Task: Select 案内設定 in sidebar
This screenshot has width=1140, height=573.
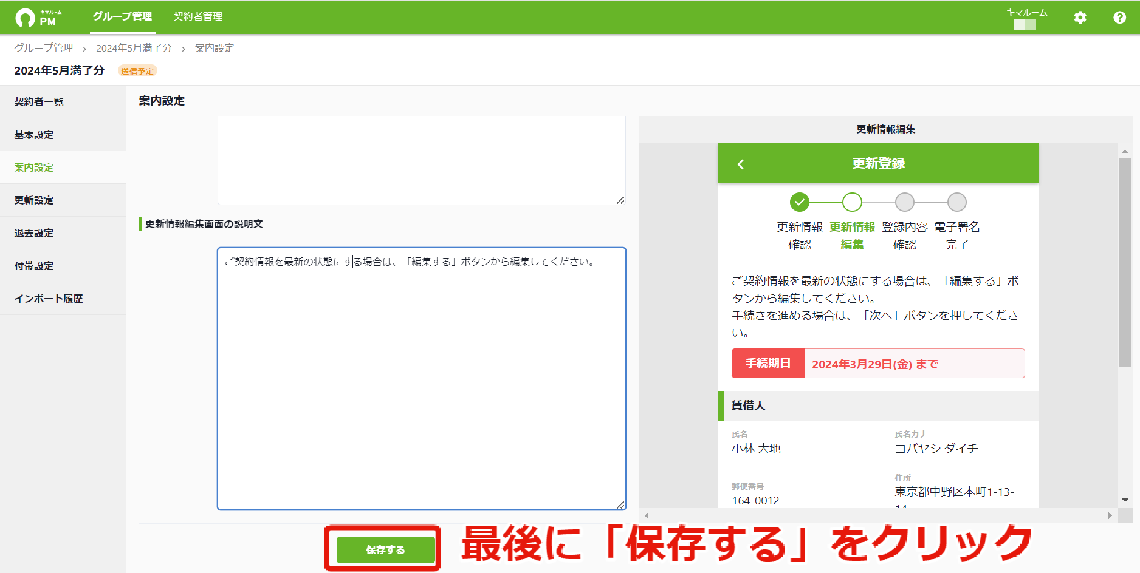Action: tap(63, 168)
